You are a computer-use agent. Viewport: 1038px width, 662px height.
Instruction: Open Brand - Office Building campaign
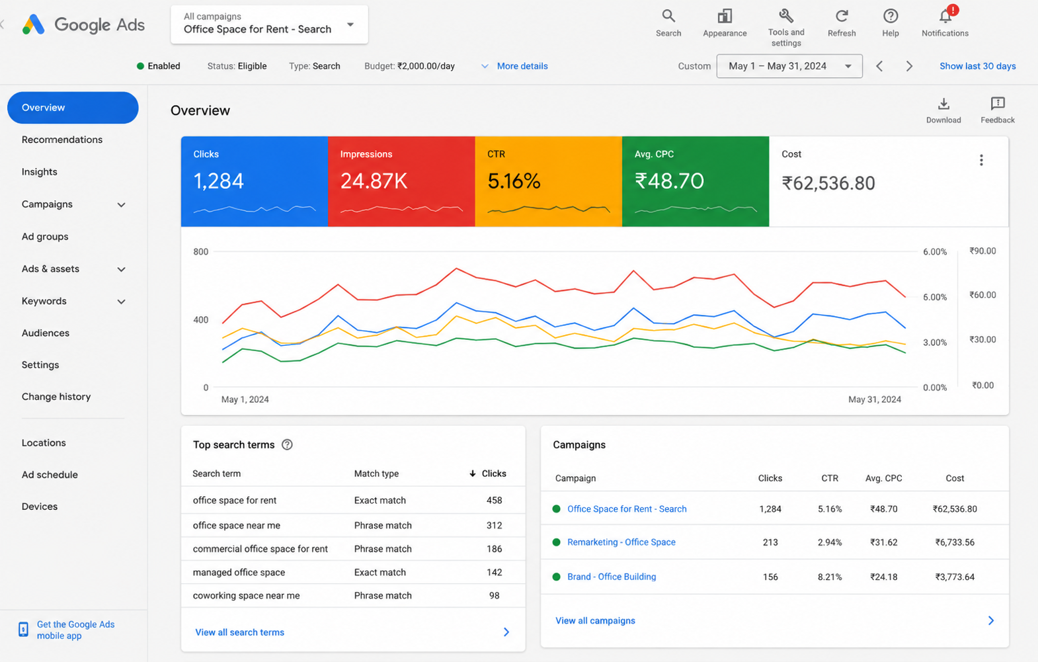pos(612,577)
